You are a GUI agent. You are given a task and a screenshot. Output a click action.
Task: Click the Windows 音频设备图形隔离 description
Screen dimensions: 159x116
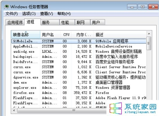point(119,52)
